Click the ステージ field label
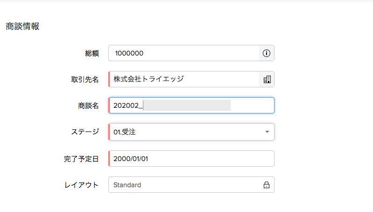 pyautogui.click(x=85, y=132)
